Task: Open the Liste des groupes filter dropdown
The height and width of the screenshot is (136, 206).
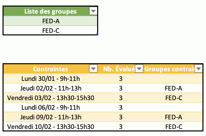Action: [x=94, y=11]
